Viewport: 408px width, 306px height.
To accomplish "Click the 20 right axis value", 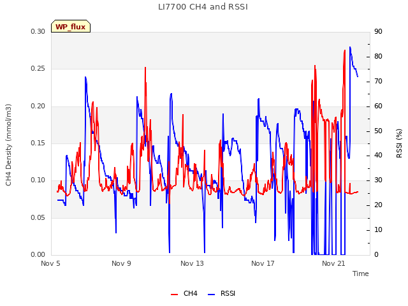I will coord(378,205).
